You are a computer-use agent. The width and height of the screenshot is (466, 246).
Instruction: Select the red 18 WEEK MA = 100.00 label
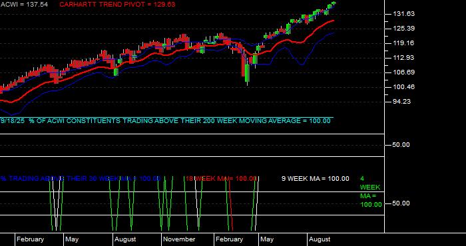[x=221, y=179]
